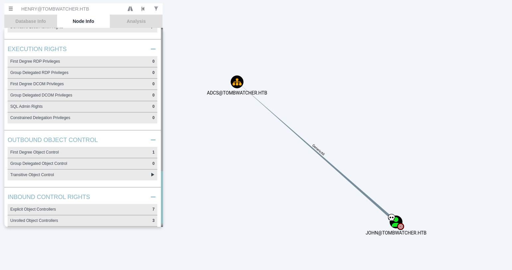The height and width of the screenshot is (270, 512).
Task: Run the Transitive Object Control query
Action: point(153,175)
